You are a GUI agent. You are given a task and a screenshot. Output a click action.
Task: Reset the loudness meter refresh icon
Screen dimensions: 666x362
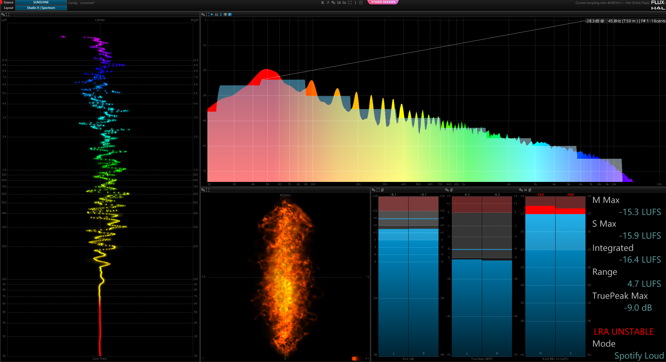530,190
